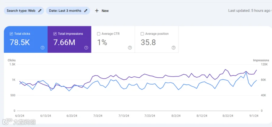
Task: Open the Search type: Web filter chip
Action: [x=24, y=11]
